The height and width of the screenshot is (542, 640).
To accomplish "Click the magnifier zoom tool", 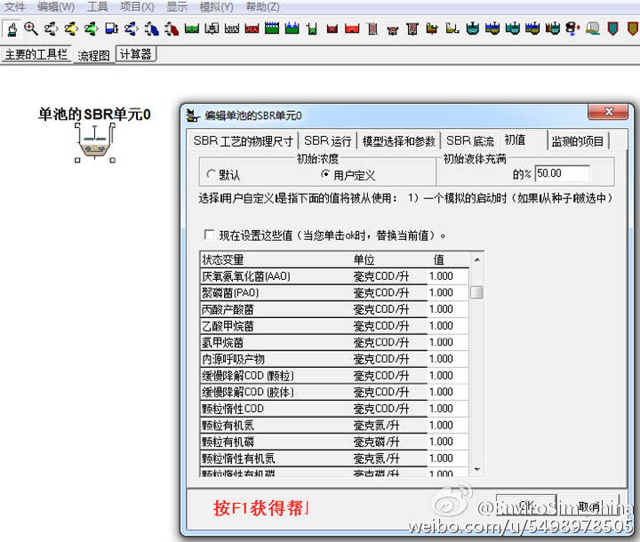I will (x=31, y=28).
